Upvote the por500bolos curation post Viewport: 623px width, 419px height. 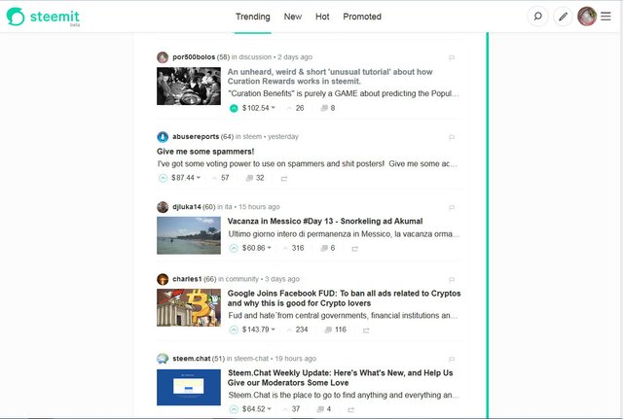tap(234, 108)
